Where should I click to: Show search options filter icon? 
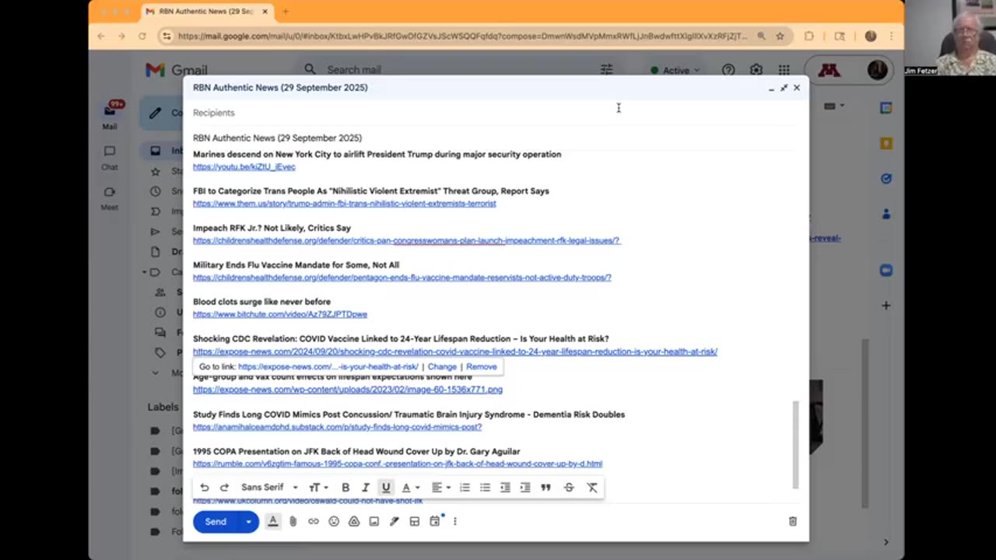(607, 70)
